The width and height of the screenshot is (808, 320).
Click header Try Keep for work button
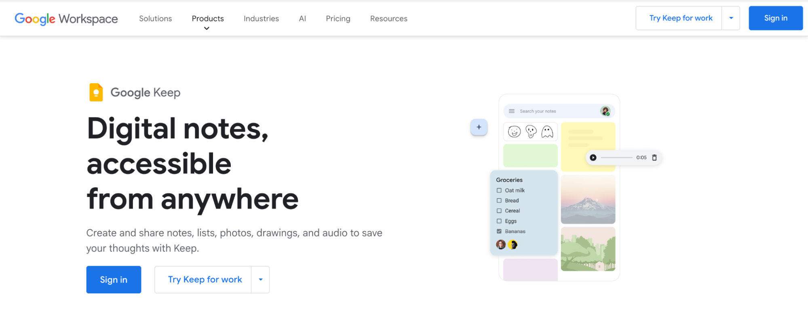pos(679,18)
